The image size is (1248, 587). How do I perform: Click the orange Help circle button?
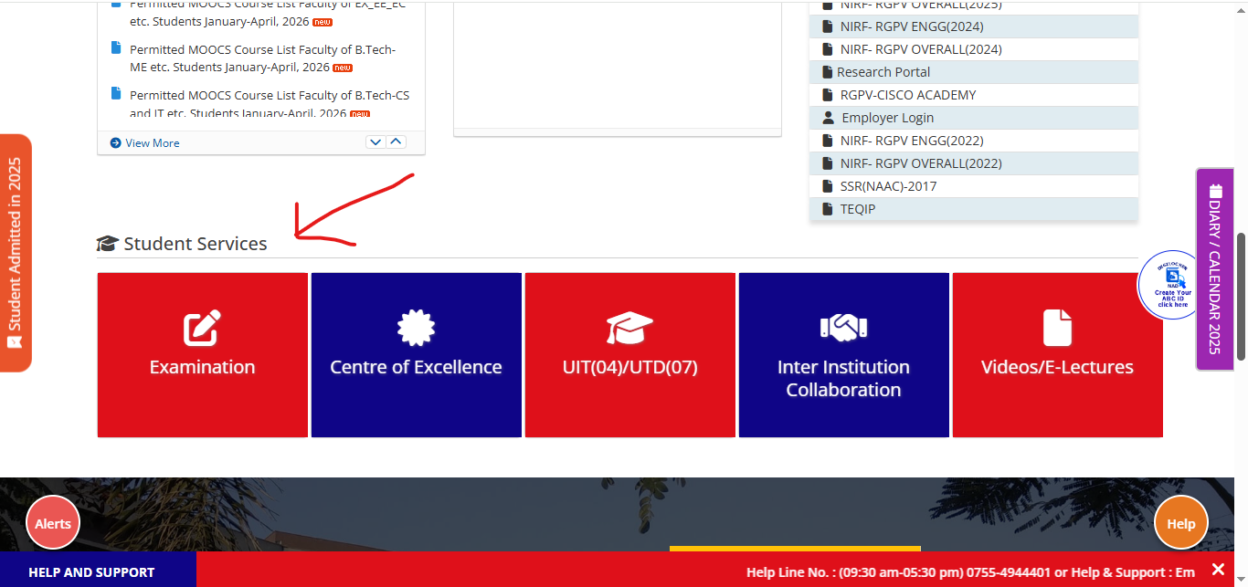pos(1180,523)
